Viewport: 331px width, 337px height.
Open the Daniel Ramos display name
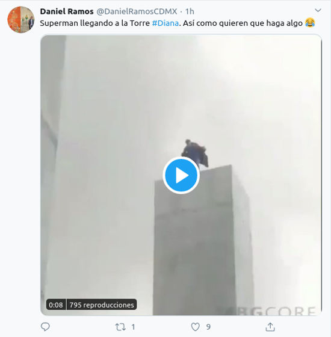coord(67,11)
